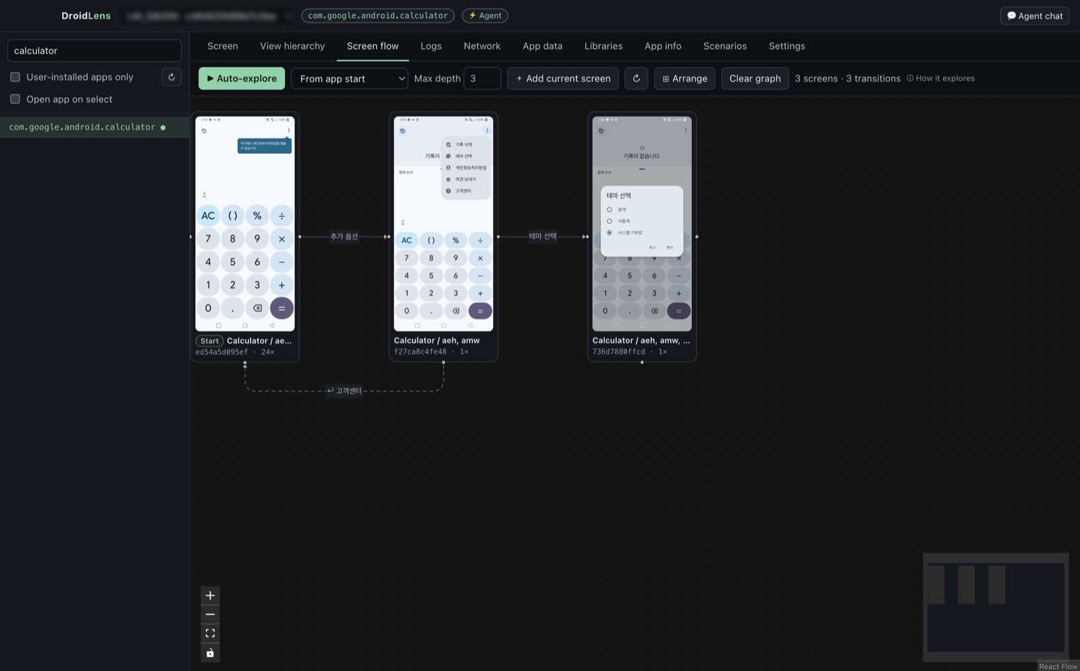Screen dimensions: 1080x671
Task: Open the Network tab
Action: 482,46
